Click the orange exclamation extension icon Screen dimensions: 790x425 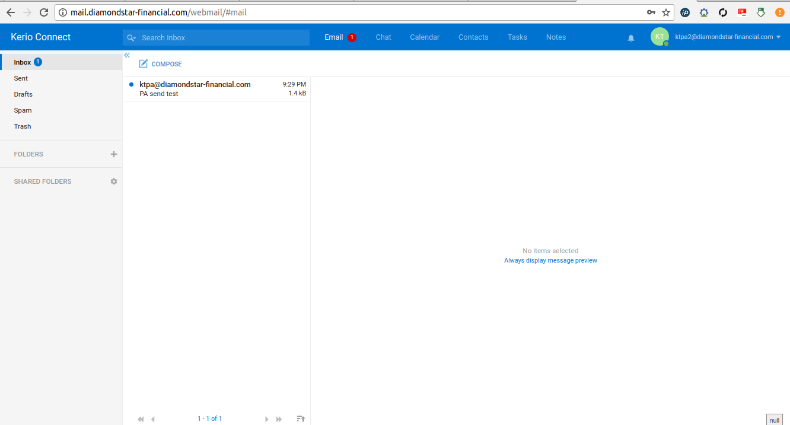point(780,12)
